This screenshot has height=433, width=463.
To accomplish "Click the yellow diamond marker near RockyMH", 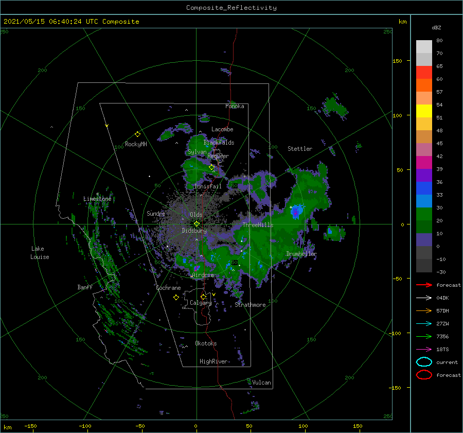I will 137,134.
